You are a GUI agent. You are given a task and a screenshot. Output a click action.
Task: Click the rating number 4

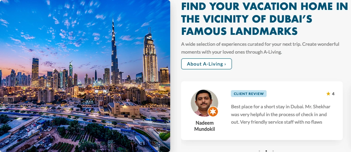click(x=333, y=94)
